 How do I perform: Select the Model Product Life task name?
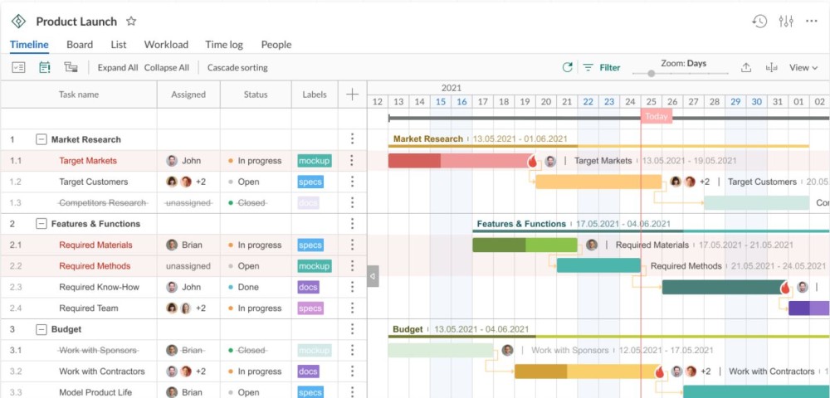coord(95,392)
